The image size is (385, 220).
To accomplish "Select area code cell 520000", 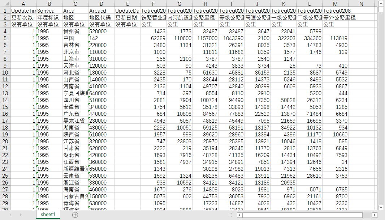I will tap(101, 31).
